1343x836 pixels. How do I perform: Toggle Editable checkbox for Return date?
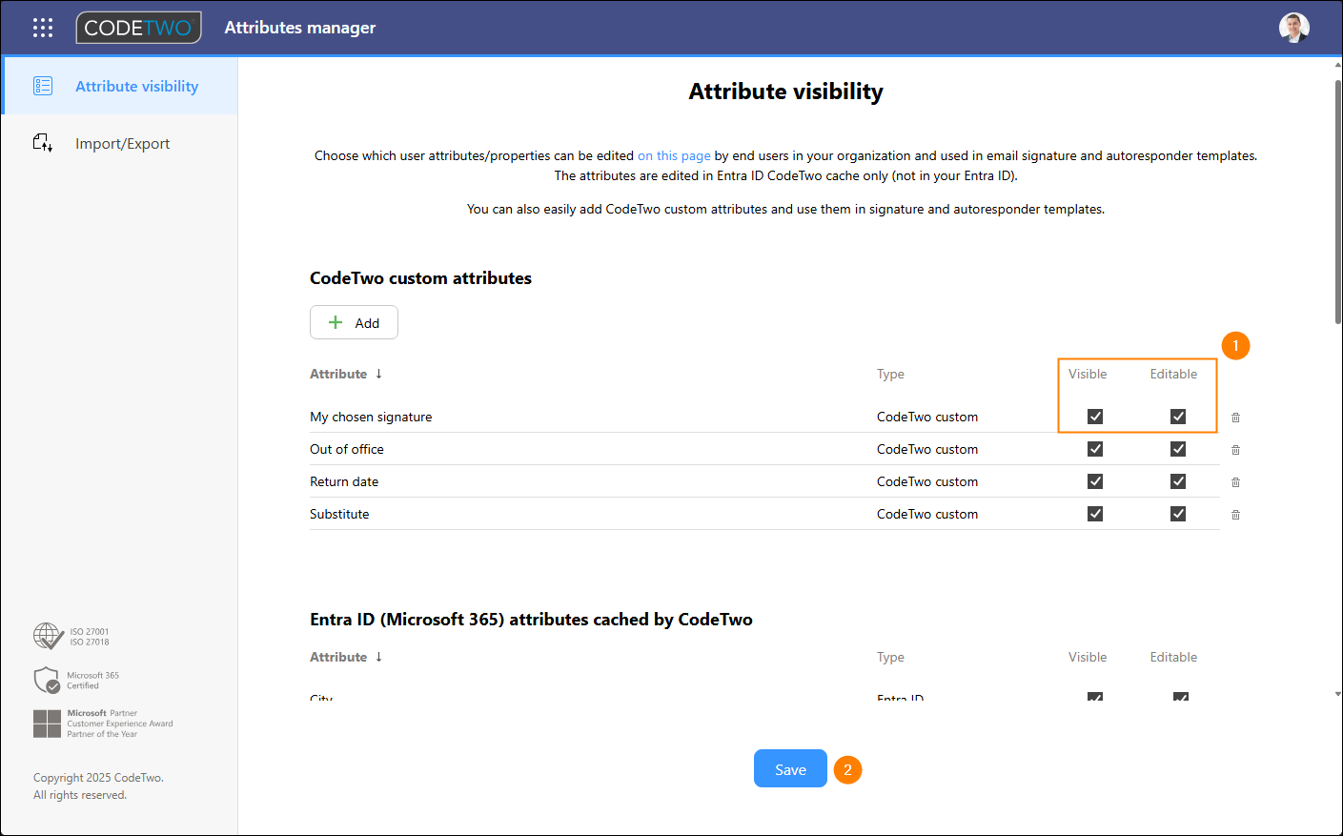pos(1178,481)
